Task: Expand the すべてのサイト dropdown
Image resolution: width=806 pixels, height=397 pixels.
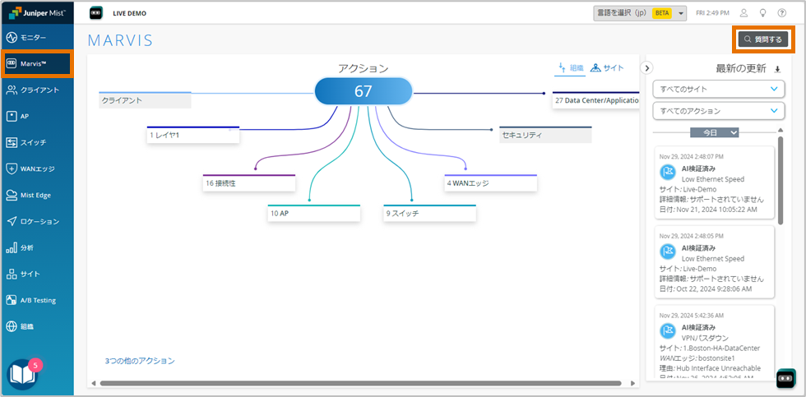Action: pyautogui.click(x=718, y=89)
